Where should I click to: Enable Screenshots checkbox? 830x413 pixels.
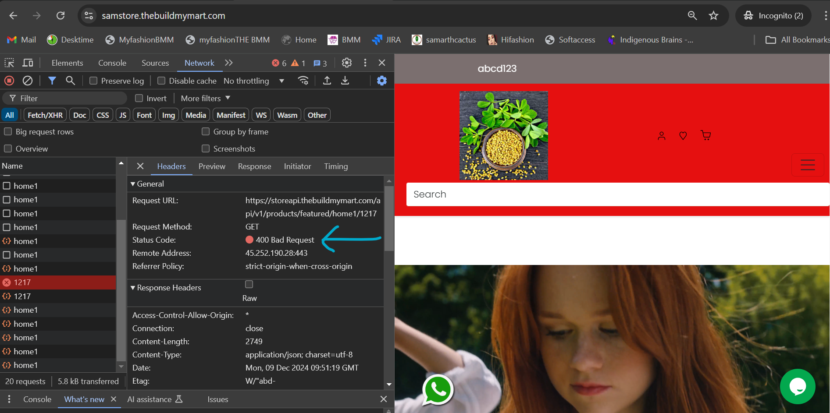(206, 148)
